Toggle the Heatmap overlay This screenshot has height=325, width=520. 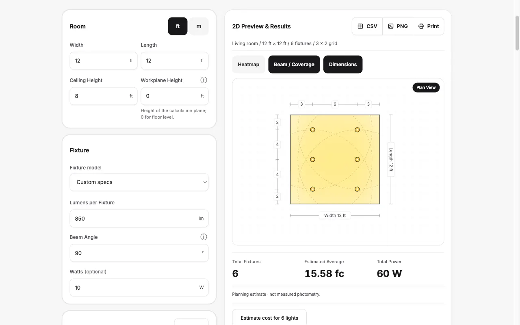tap(249, 64)
